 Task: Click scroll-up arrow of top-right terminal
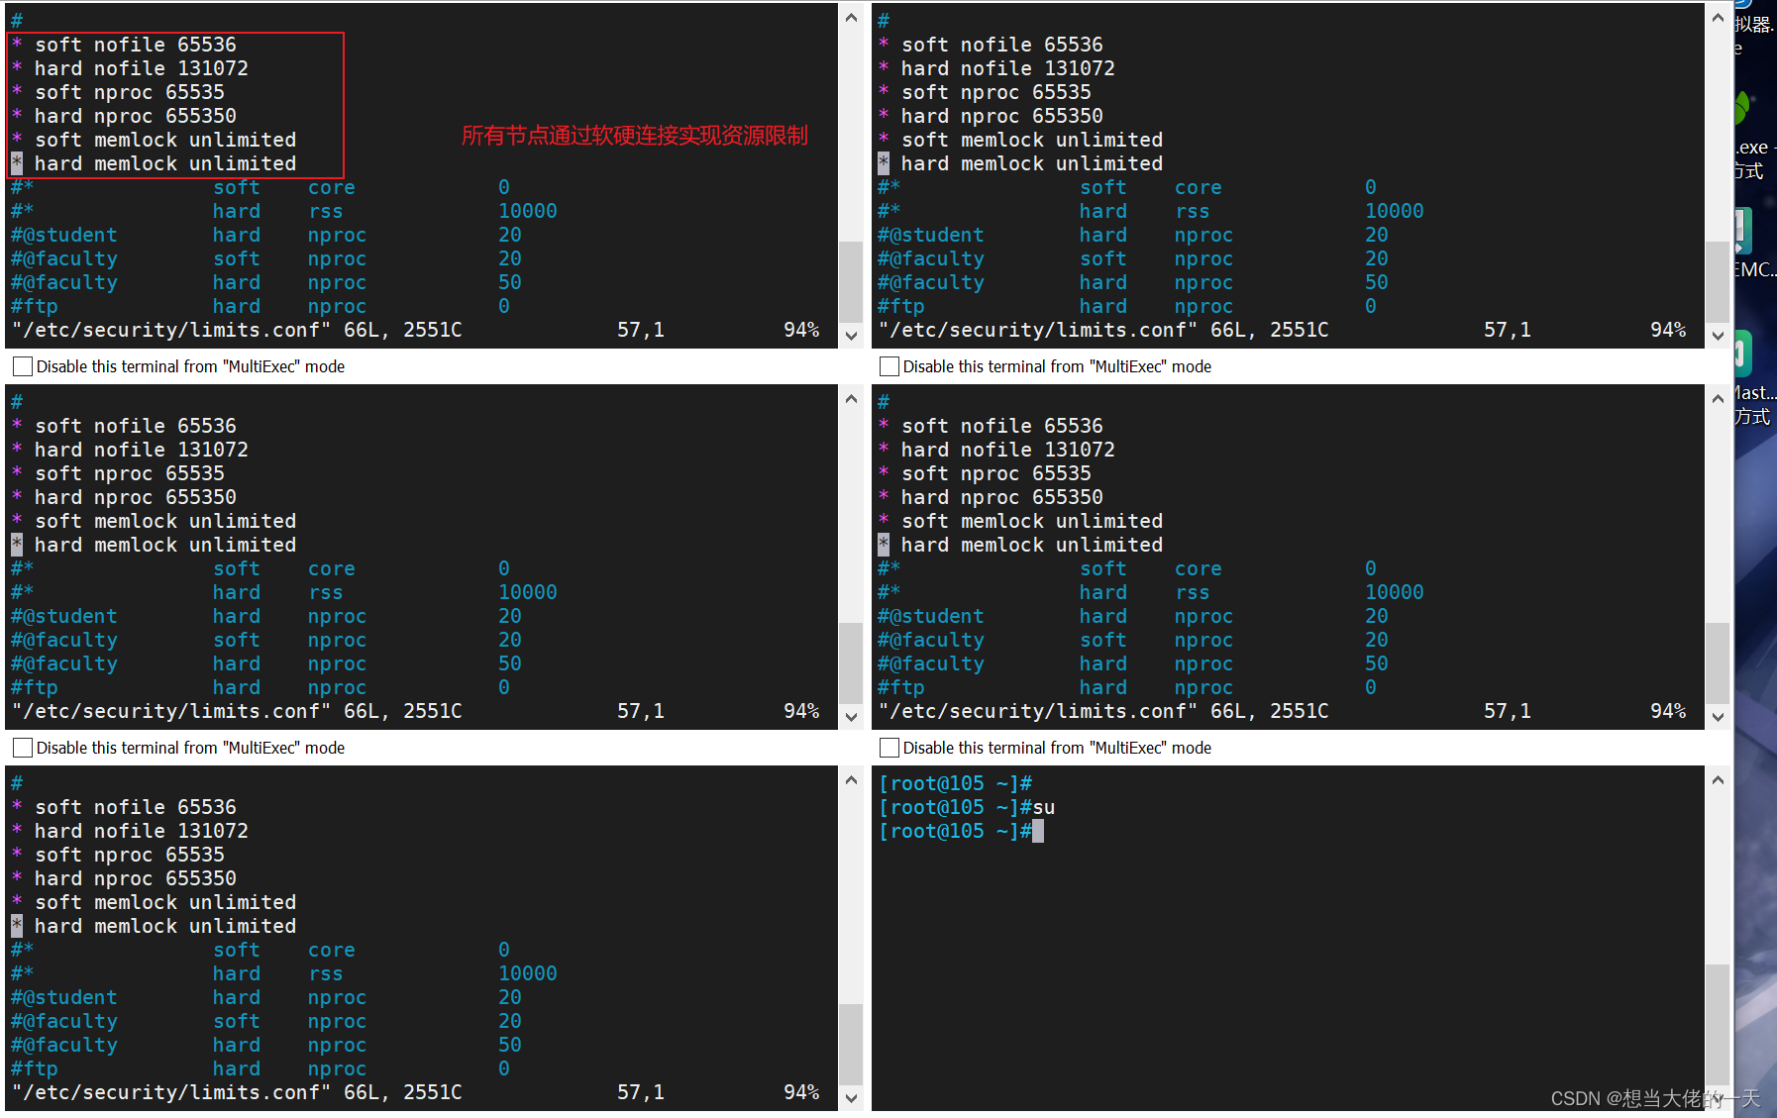click(x=1718, y=18)
